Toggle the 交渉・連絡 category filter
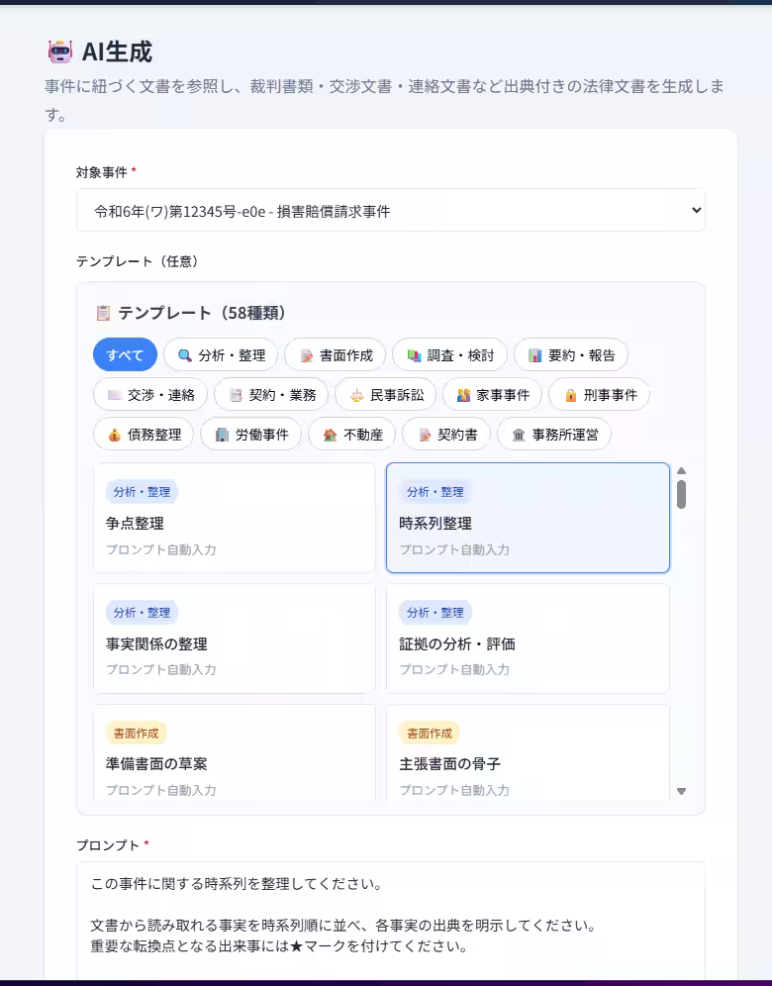This screenshot has height=986, width=772. pos(149,394)
